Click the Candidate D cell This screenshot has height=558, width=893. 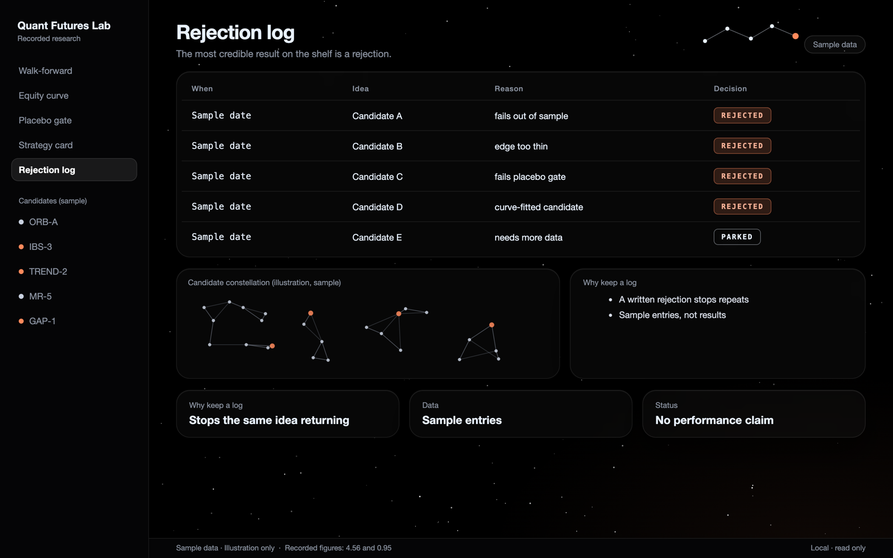coord(377,207)
